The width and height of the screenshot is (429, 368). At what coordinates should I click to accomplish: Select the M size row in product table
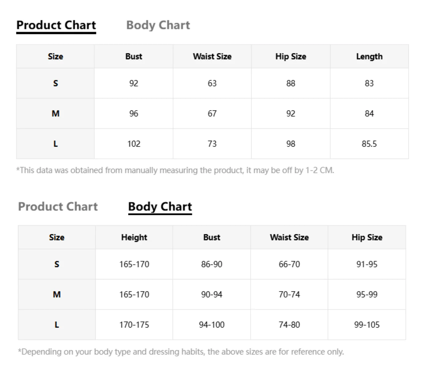[x=212, y=113]
